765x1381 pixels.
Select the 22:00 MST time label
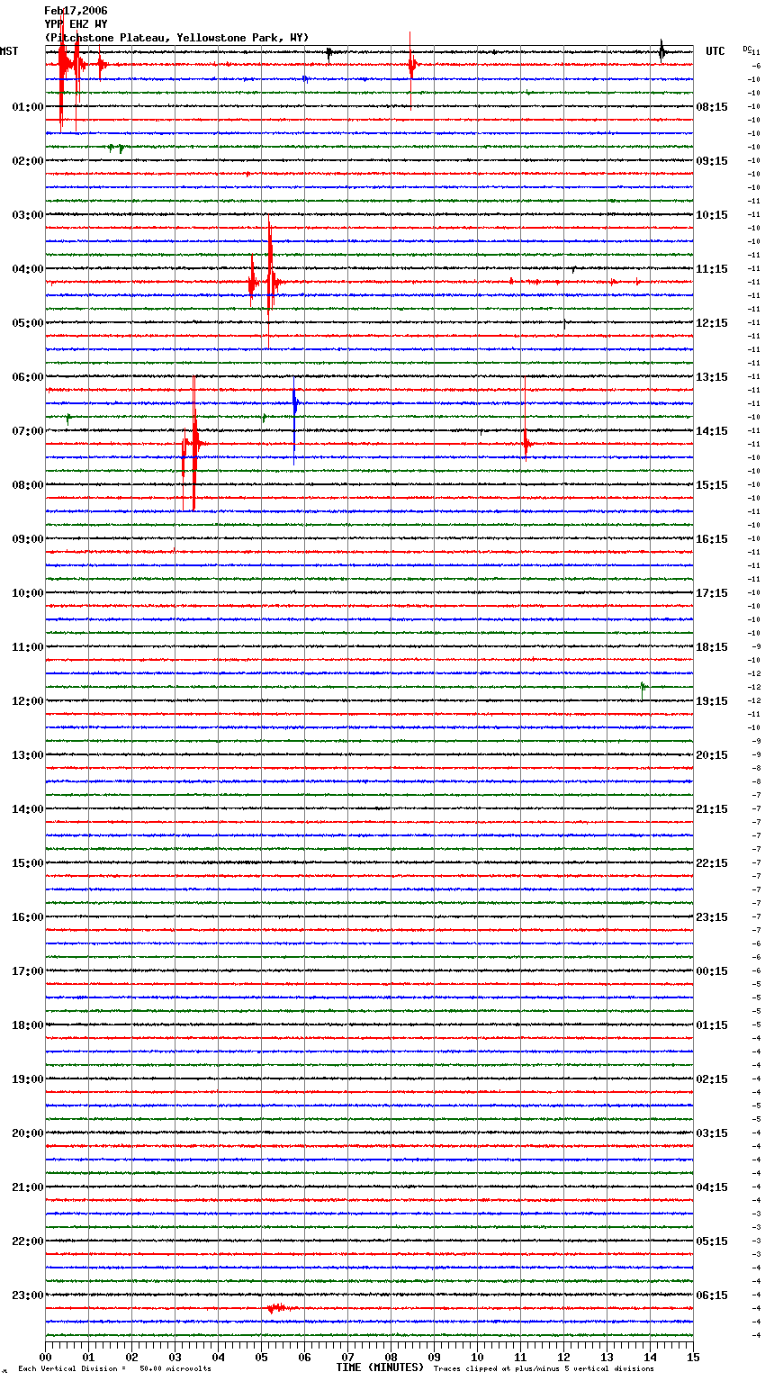(x=27, y=1241)
